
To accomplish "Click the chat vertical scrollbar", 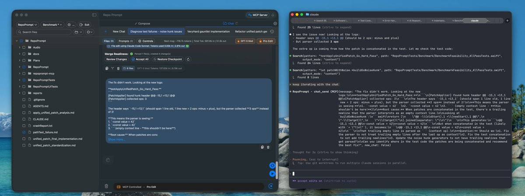I will [276, 170].
